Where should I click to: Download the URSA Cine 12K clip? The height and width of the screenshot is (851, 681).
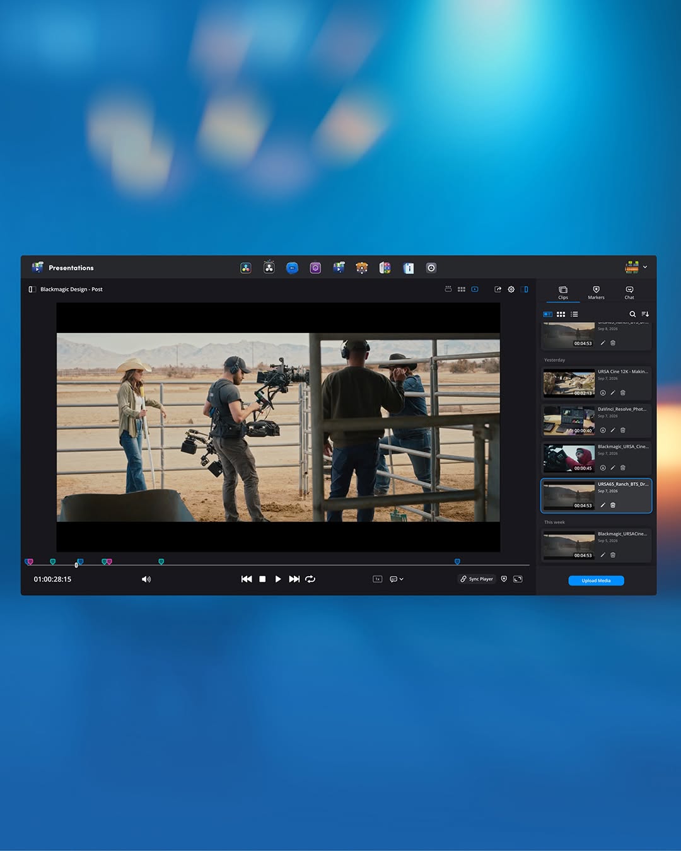coord(603,393)
